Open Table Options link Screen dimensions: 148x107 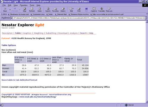pos(9,45)
